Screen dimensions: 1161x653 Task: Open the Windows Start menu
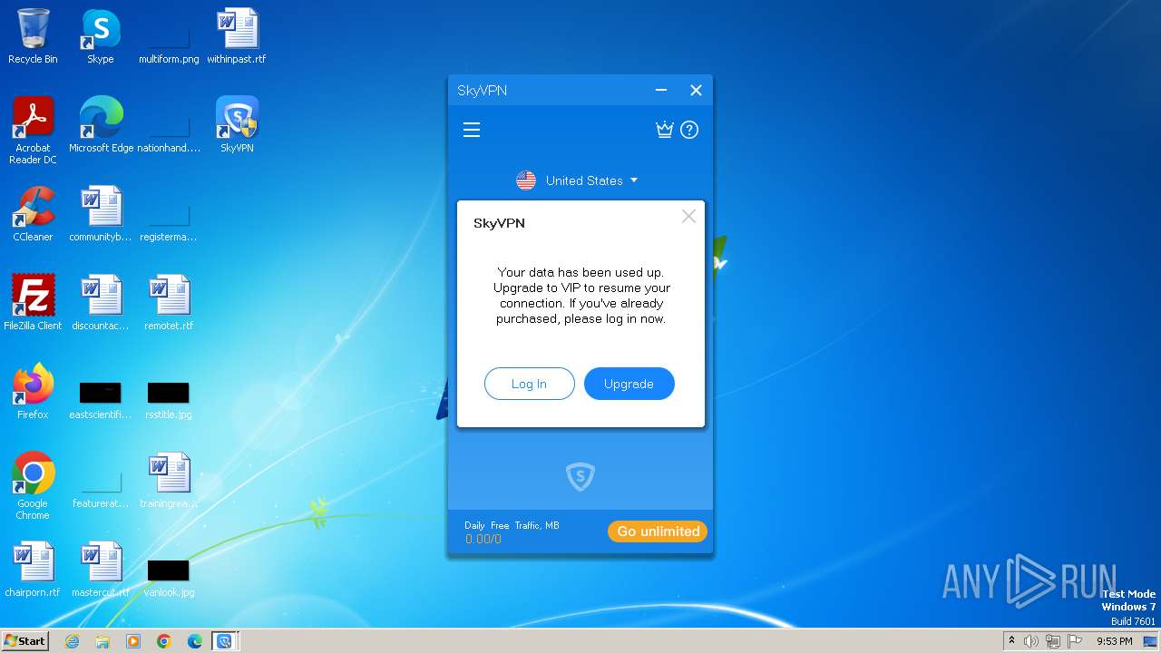pos(24,640)
